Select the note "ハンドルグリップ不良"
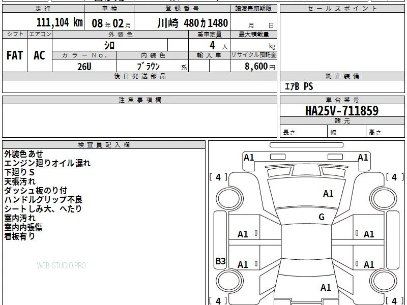This screenshot has width=407, height=305. pyautogui.click(x=43, y=199)
